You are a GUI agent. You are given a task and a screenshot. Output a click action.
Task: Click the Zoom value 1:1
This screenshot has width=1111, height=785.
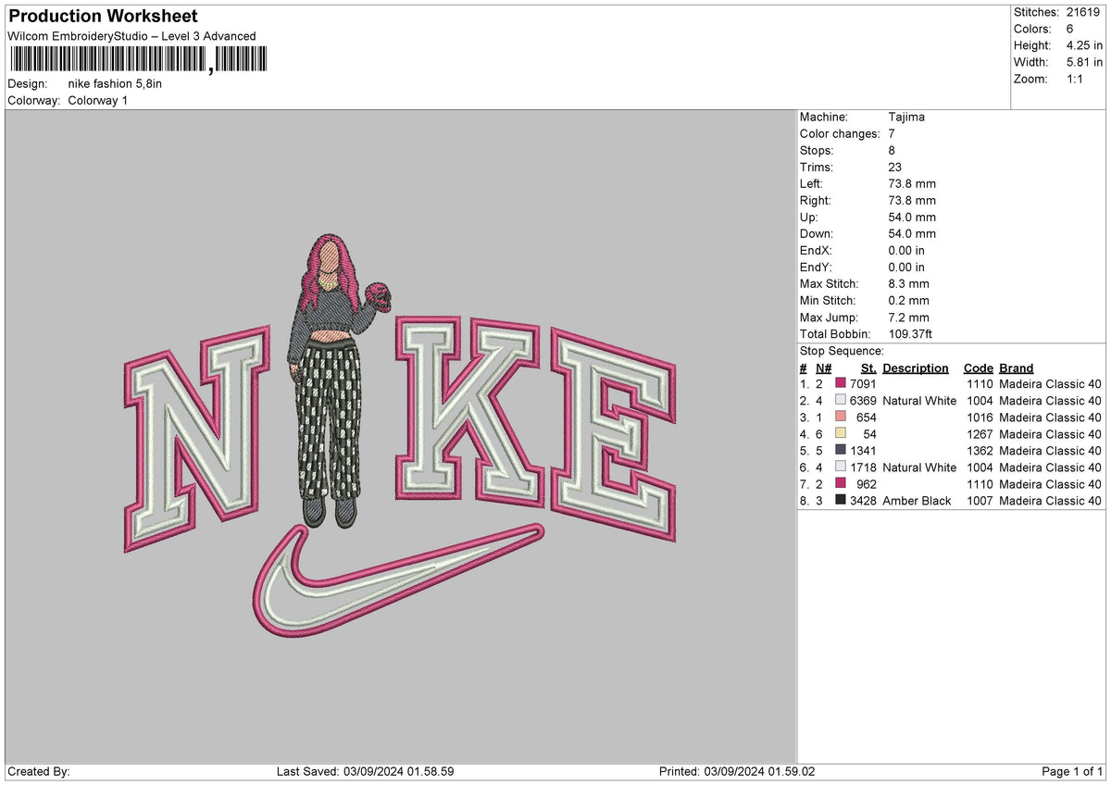tap(1076, 79)
